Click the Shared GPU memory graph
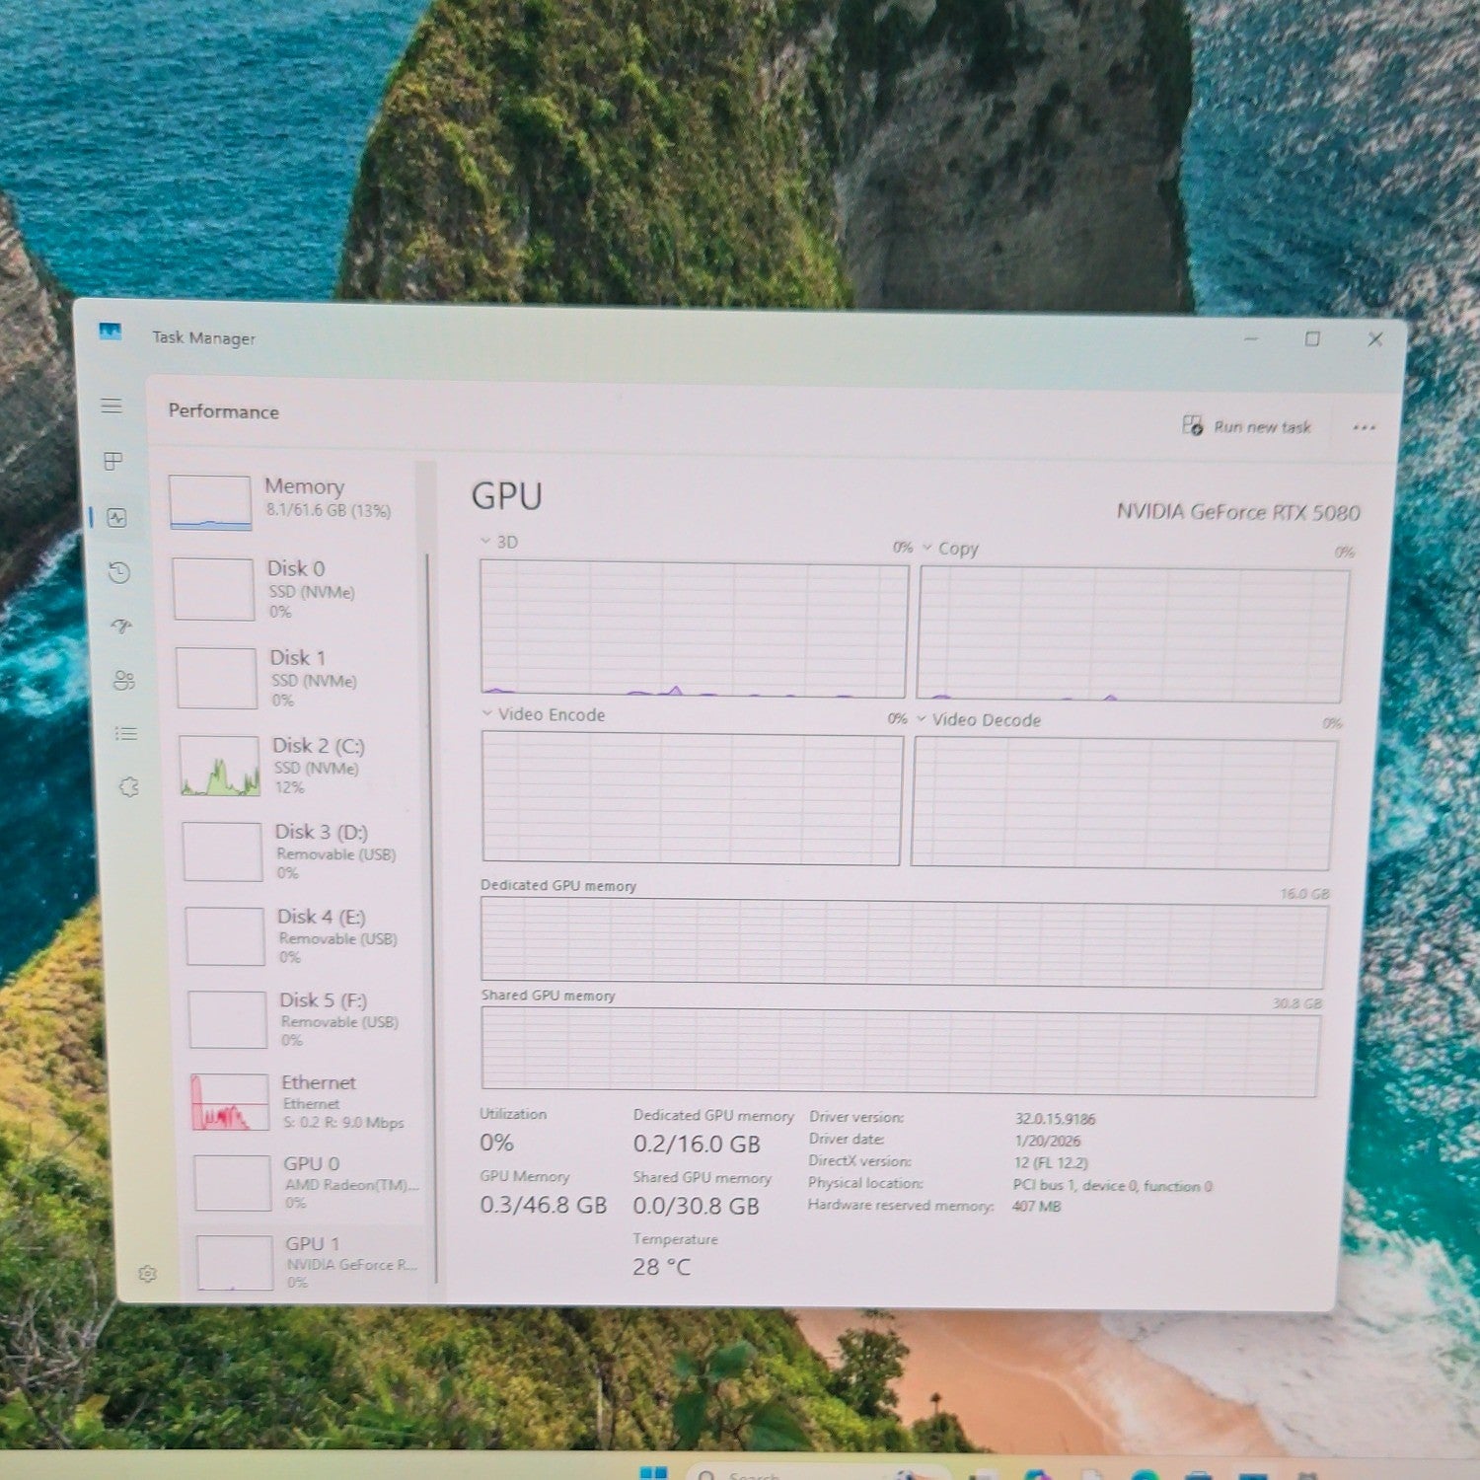The image size is (1480, 1480). tap(900, 1052)
